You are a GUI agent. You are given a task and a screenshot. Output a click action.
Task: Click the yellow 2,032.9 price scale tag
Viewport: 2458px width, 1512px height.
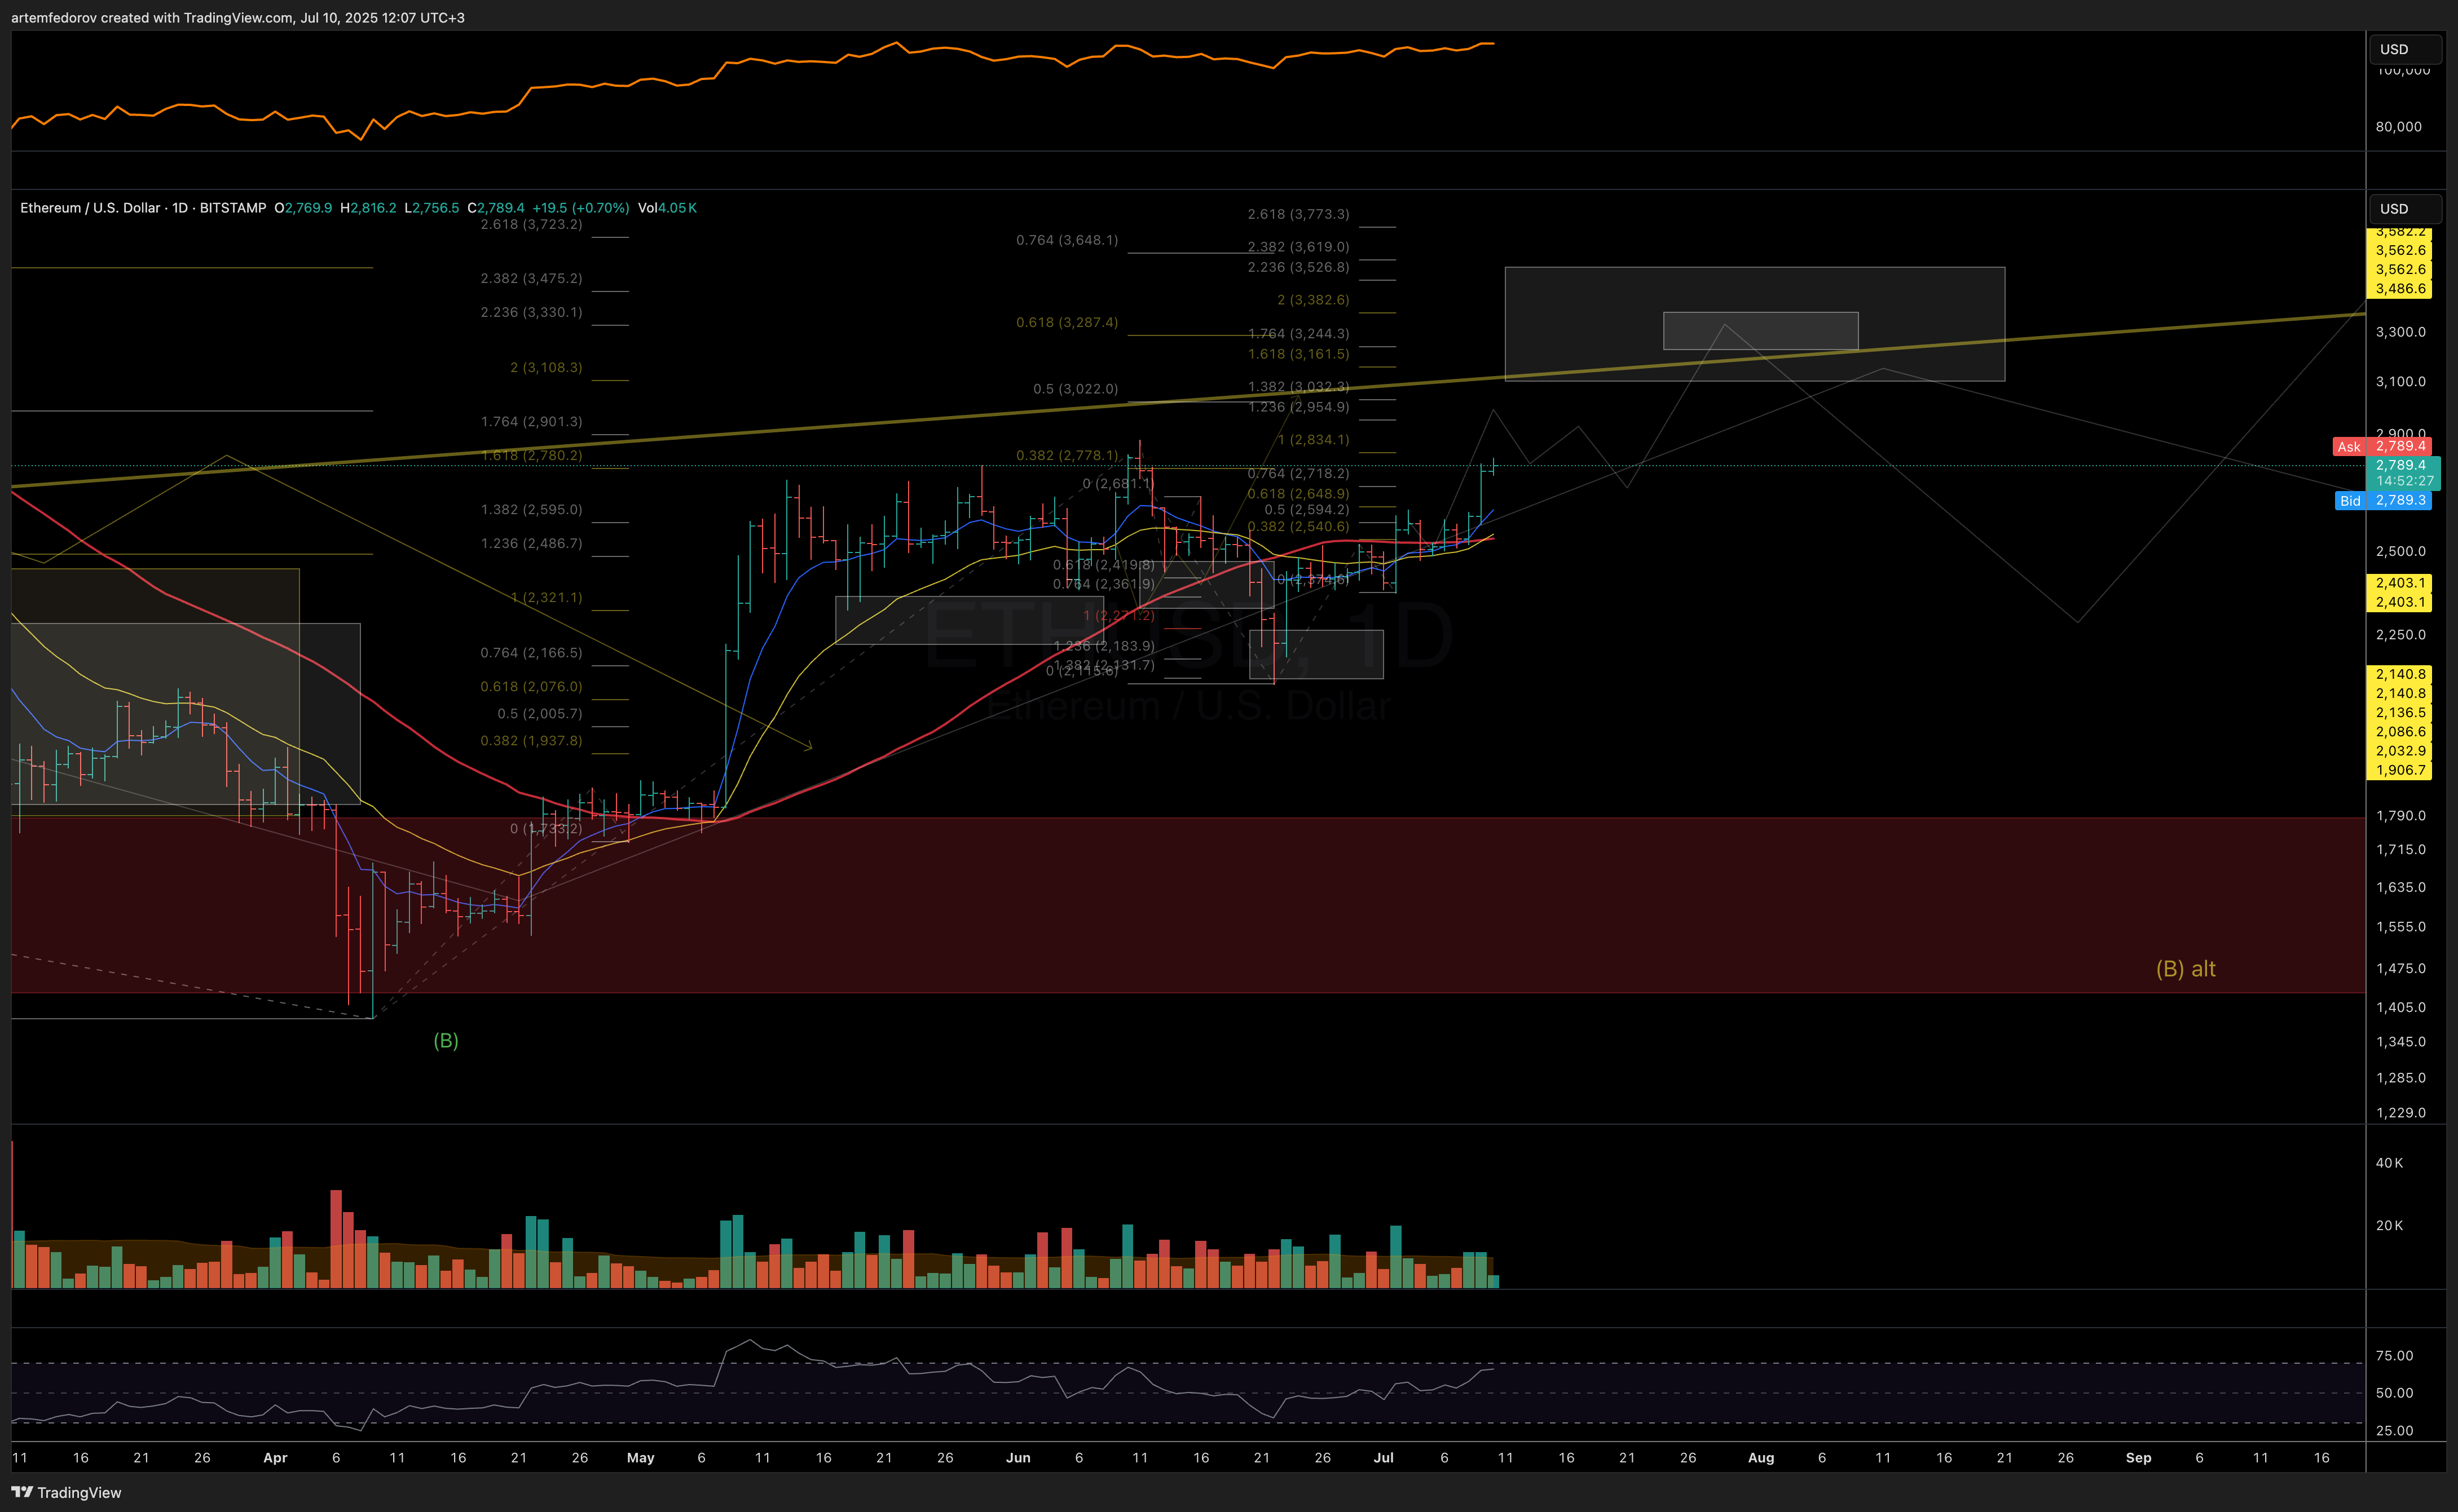[x=2400, y=751]
